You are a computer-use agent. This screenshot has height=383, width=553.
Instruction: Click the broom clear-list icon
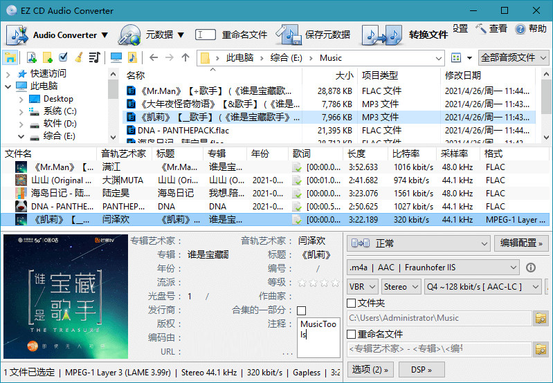79,57
